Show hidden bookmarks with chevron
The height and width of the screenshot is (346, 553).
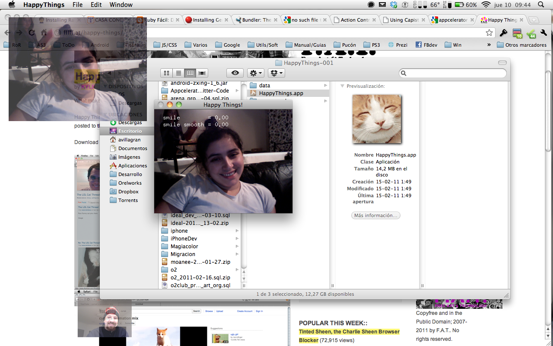[x=489, y=45]
